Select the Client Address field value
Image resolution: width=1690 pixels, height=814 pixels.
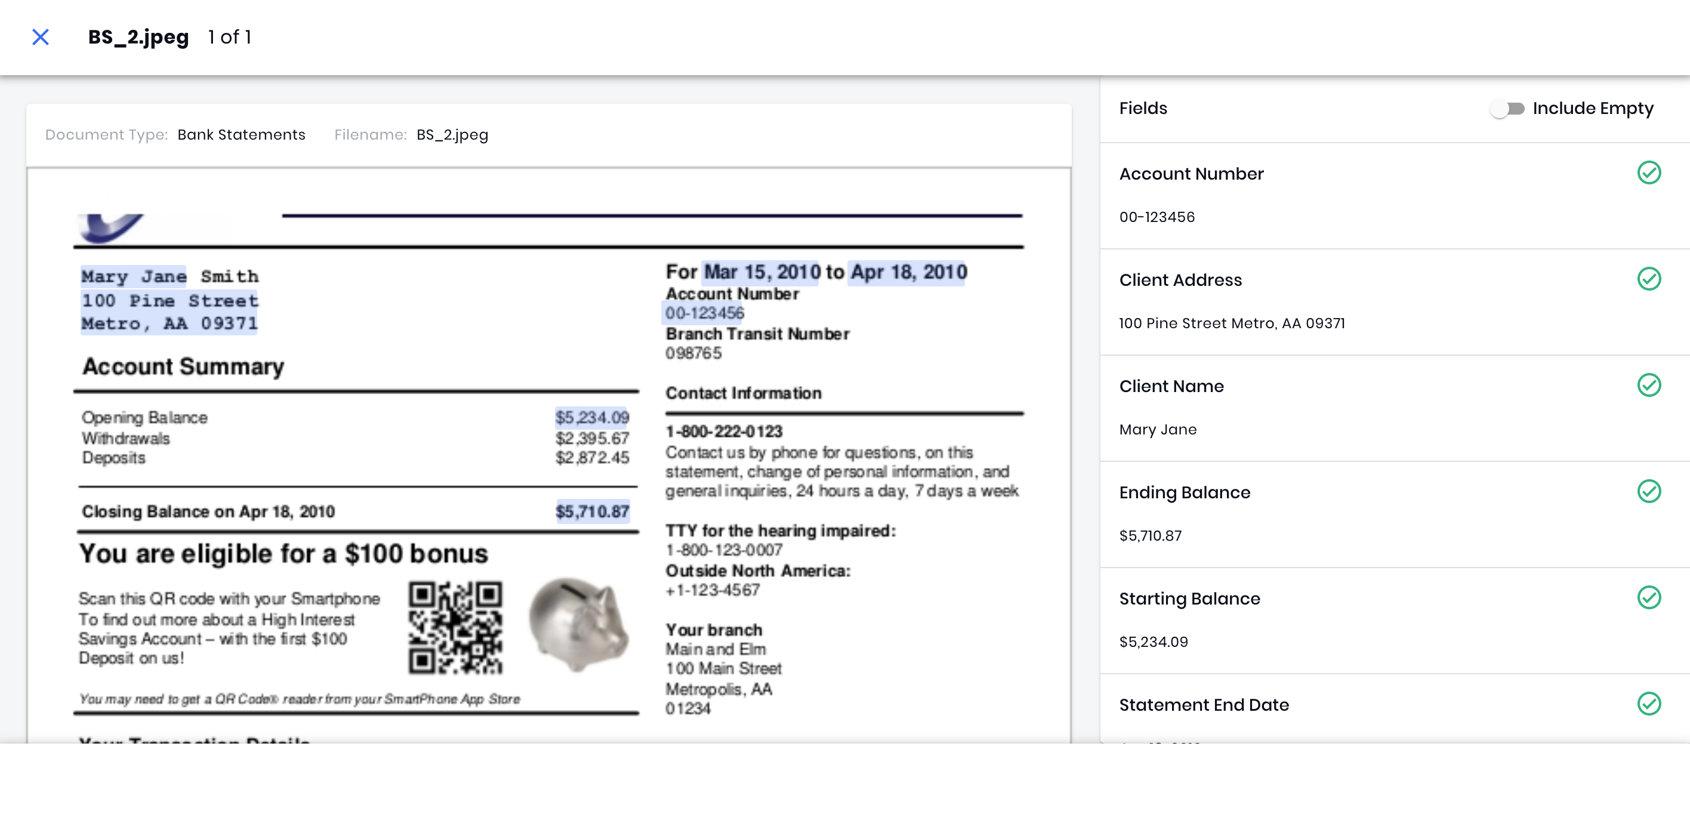tap(1232, 323)
